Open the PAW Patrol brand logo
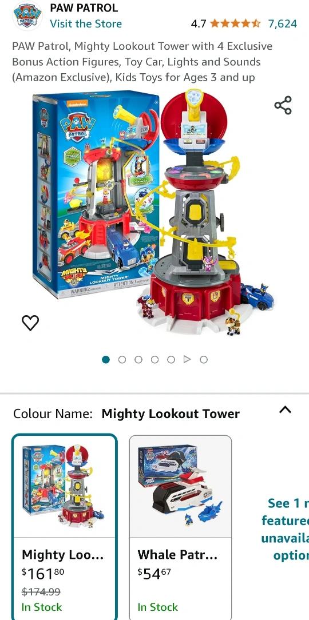The image size is (309, 620). [27, 16]
